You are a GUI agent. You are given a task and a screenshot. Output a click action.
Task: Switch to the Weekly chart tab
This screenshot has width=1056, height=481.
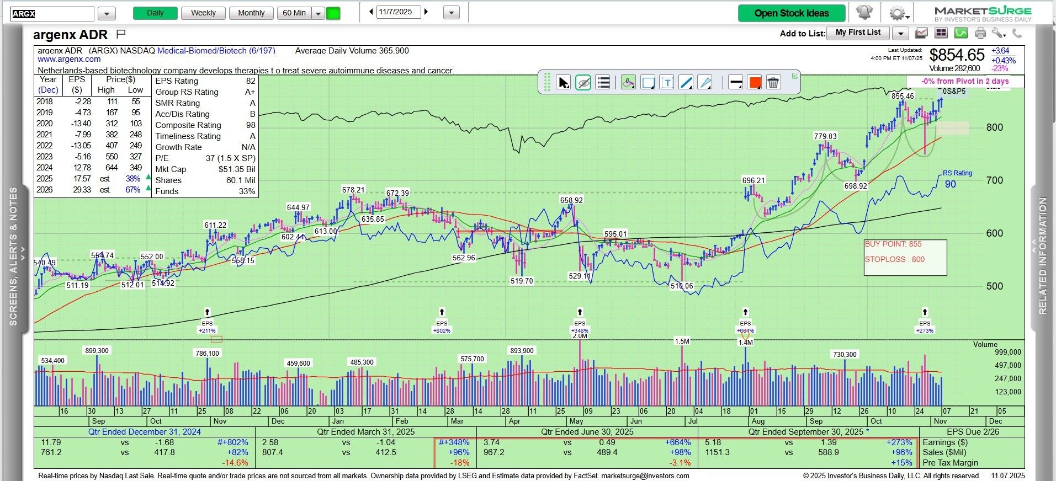203,13
